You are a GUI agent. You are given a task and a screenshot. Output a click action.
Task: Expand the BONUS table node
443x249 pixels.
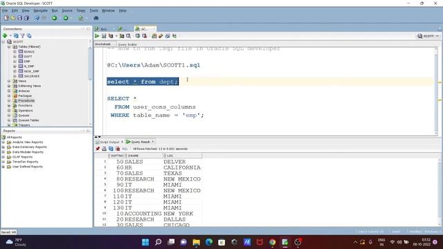(15, 52)
